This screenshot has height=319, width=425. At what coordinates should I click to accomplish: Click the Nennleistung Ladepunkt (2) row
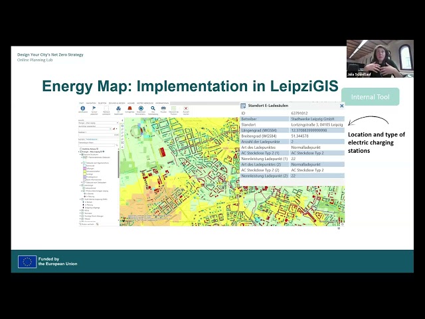292,175
